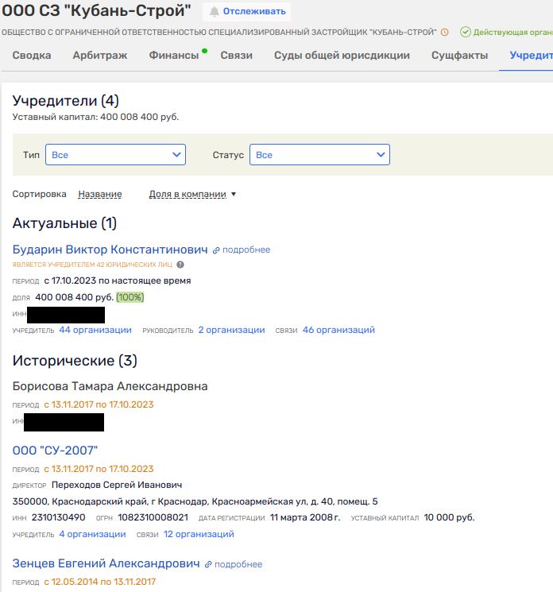Click the bell icon next to Отслеживать
553x592 pixels.
214,12
